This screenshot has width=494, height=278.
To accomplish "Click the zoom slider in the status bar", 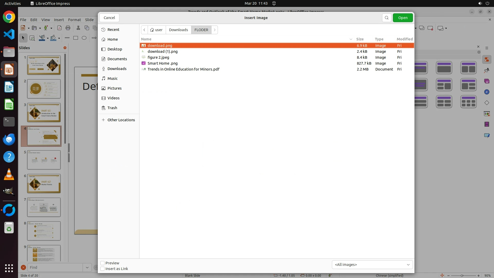I will [462, 275].
